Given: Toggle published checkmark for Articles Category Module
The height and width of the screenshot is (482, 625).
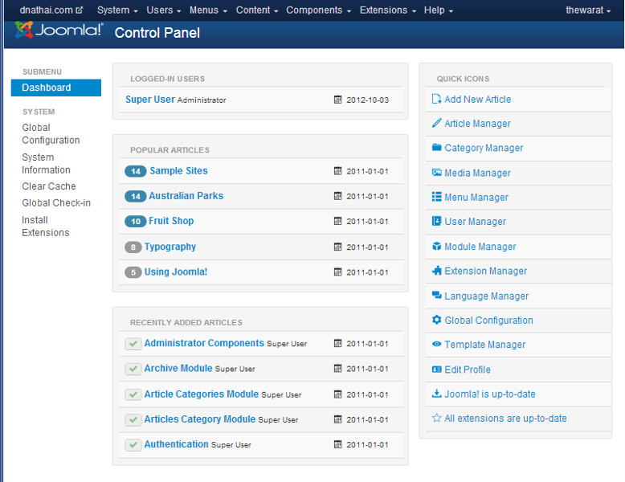Looking at the screenshot, I should [x=133, y=420].
